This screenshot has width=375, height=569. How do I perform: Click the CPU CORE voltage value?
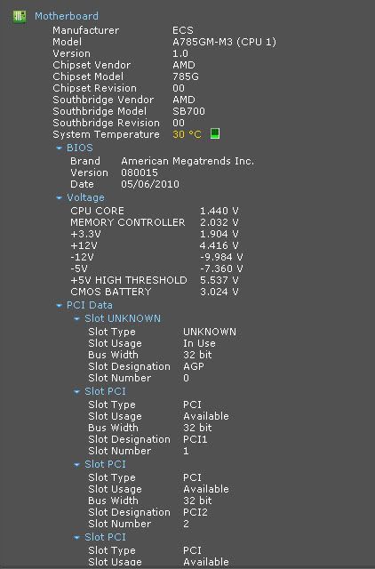(219, 211)
